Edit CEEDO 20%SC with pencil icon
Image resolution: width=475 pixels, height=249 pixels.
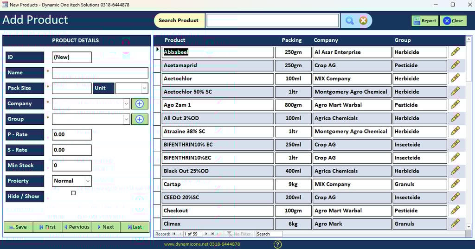point(456,197)
